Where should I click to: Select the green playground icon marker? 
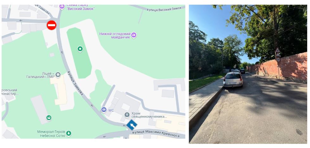click(x=49, y=118)
